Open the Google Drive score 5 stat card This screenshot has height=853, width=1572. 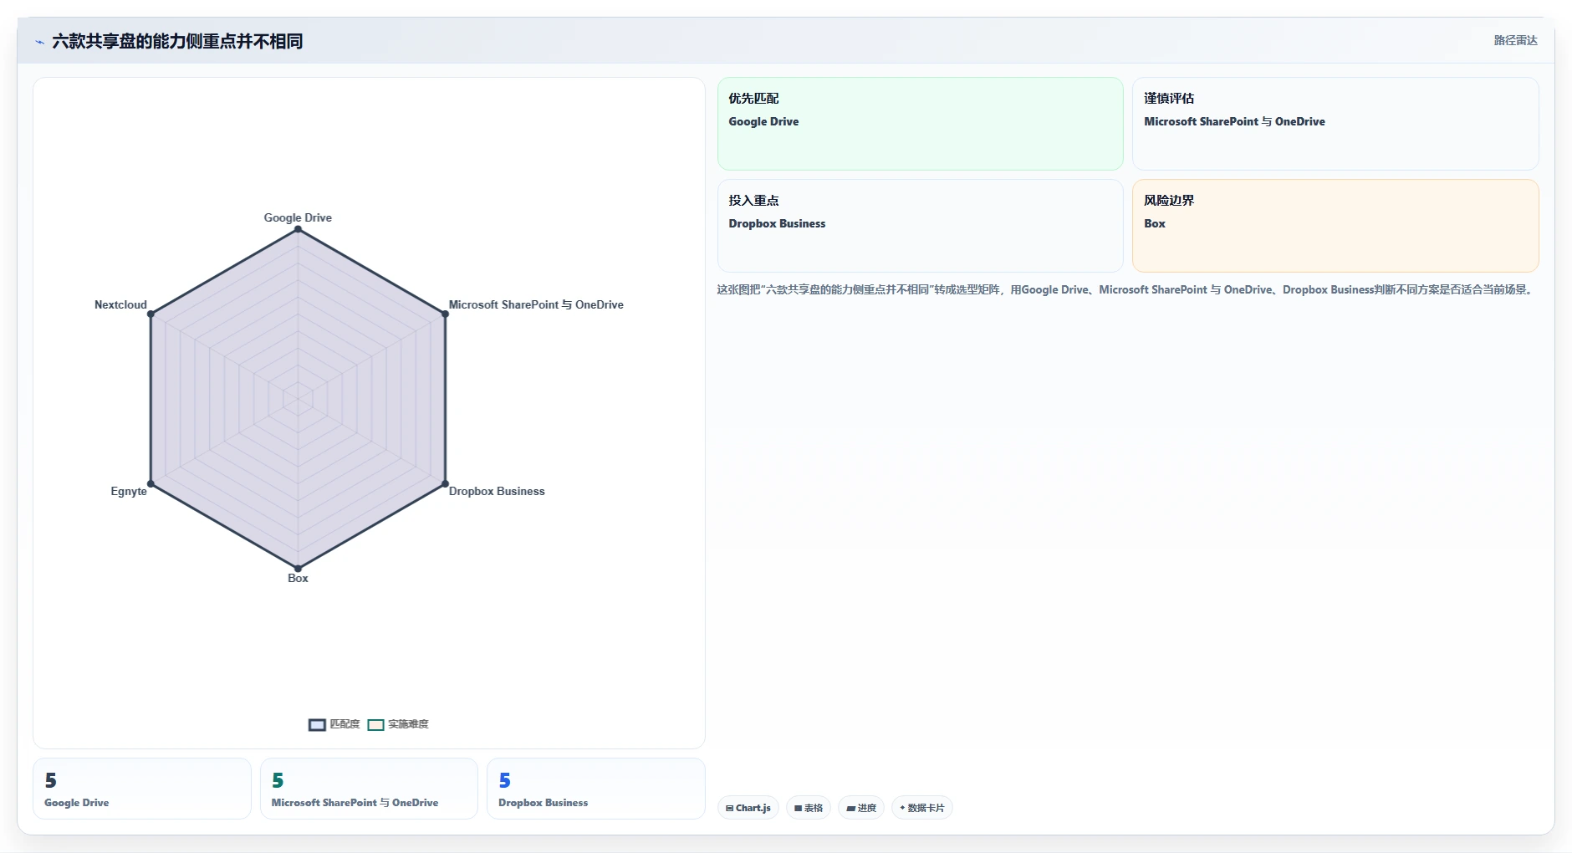tap(142, 789)
